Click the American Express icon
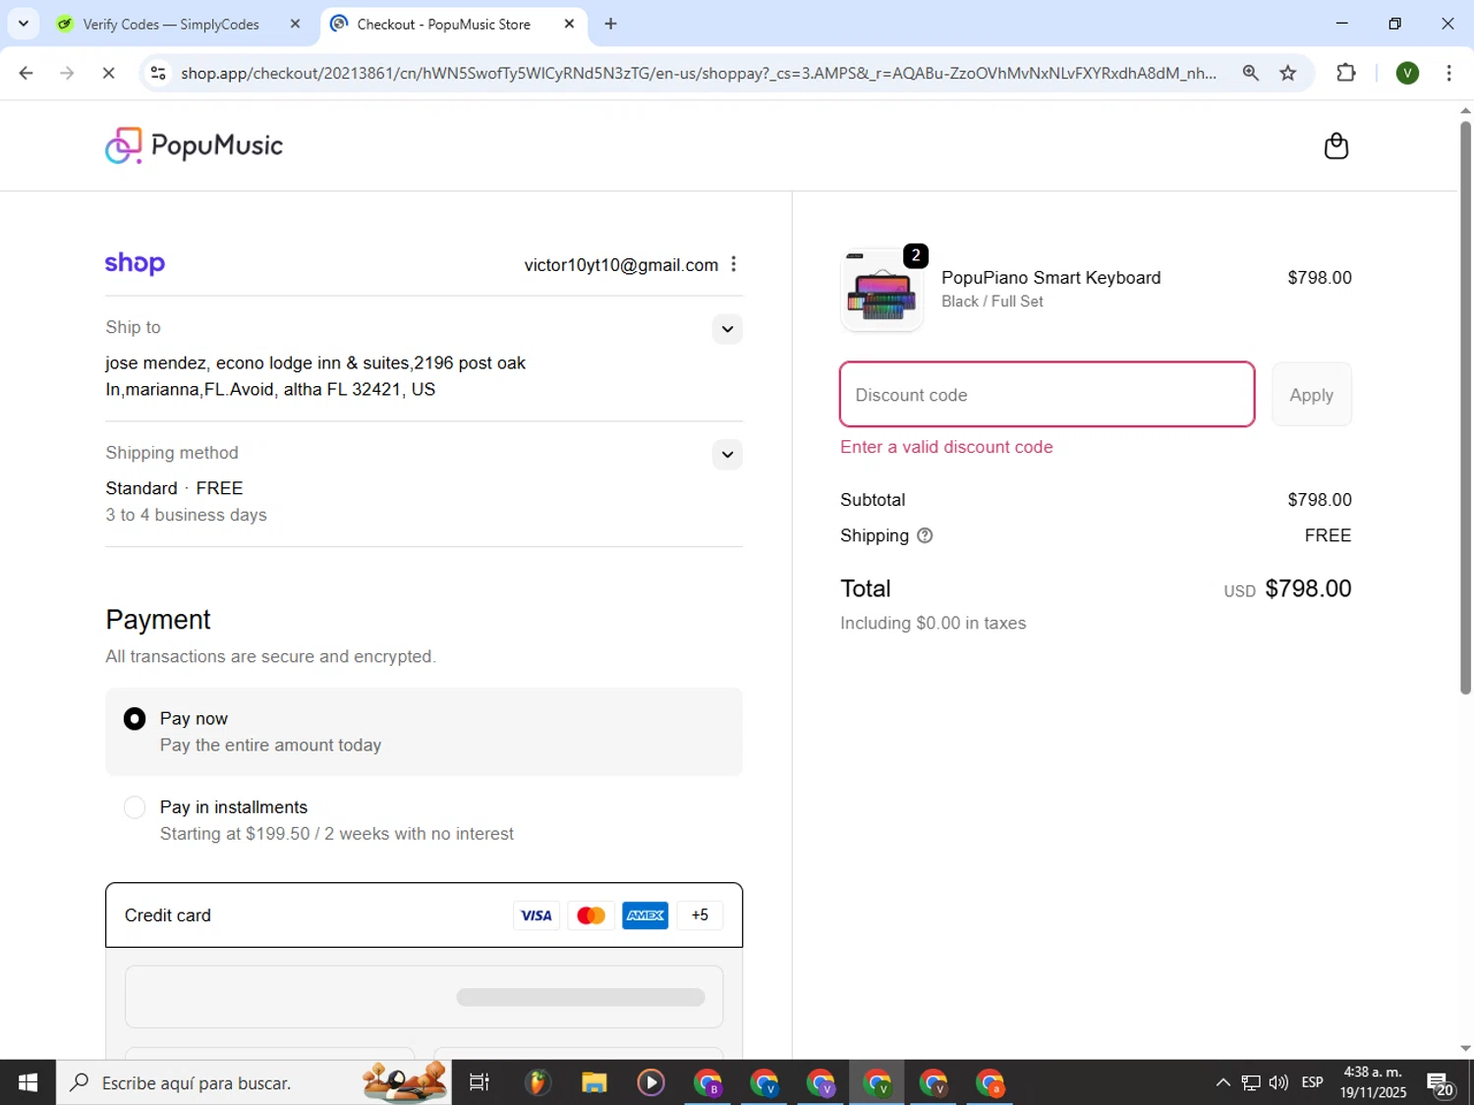The width and height of the screenshot is (1474, 1105). click(645, 915)
